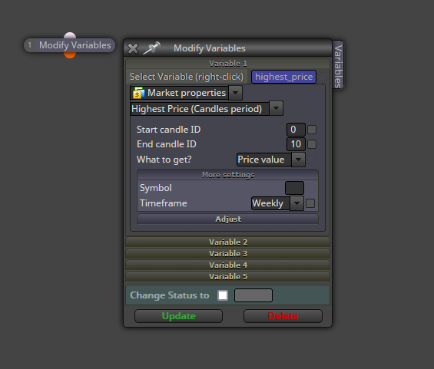Expand the Adjust section
The width and height of the screenshot is (434, 369).
228,219
